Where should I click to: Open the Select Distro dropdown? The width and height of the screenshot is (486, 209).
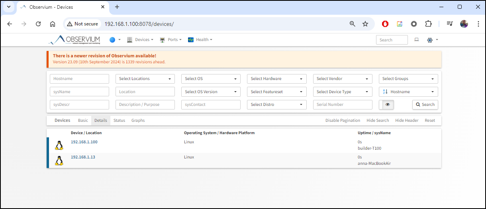pos(277,104)
